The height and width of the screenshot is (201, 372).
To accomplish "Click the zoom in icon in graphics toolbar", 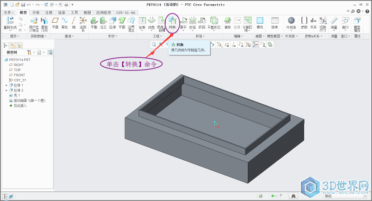I will (161, 44).
